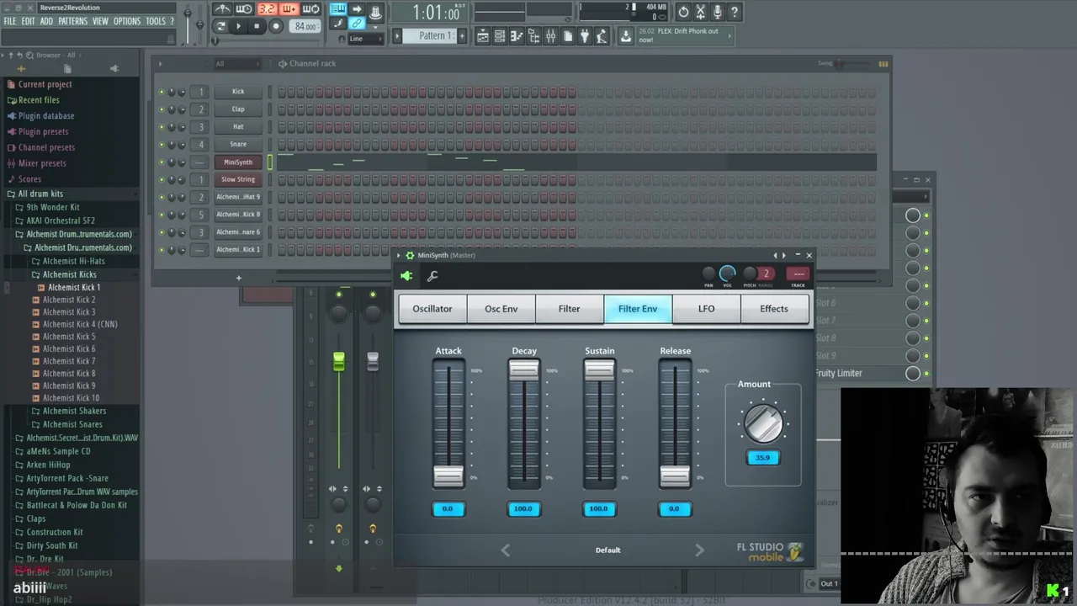Mute the Slow String channel LED
Image resolution: width=1077 pixels, height=606 pixels.
[x=162, y=179]
